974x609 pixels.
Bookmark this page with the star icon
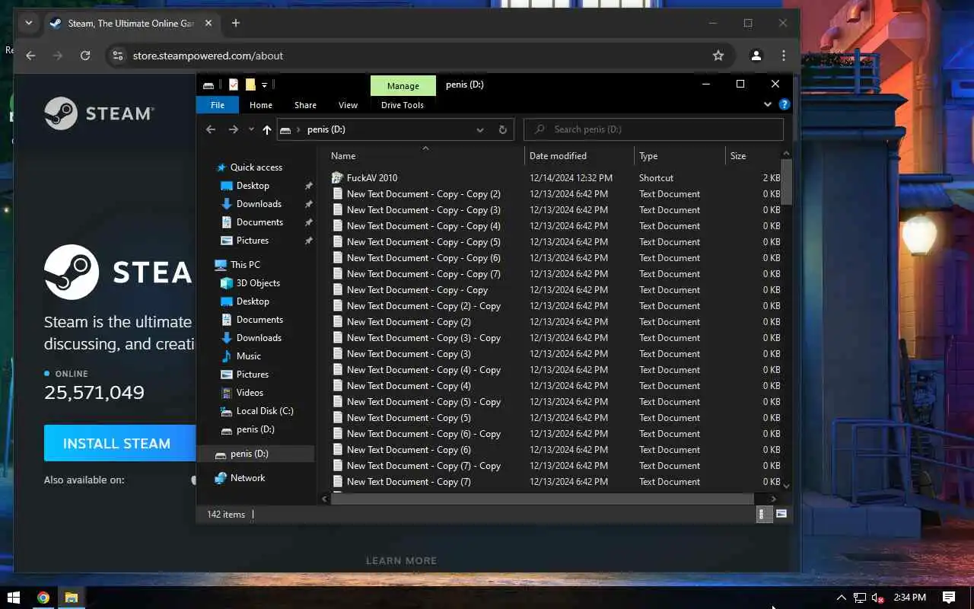(x=718, y=56)
